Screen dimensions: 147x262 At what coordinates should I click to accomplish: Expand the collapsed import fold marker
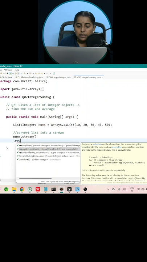pyautogui.click(x=43, y=89)
